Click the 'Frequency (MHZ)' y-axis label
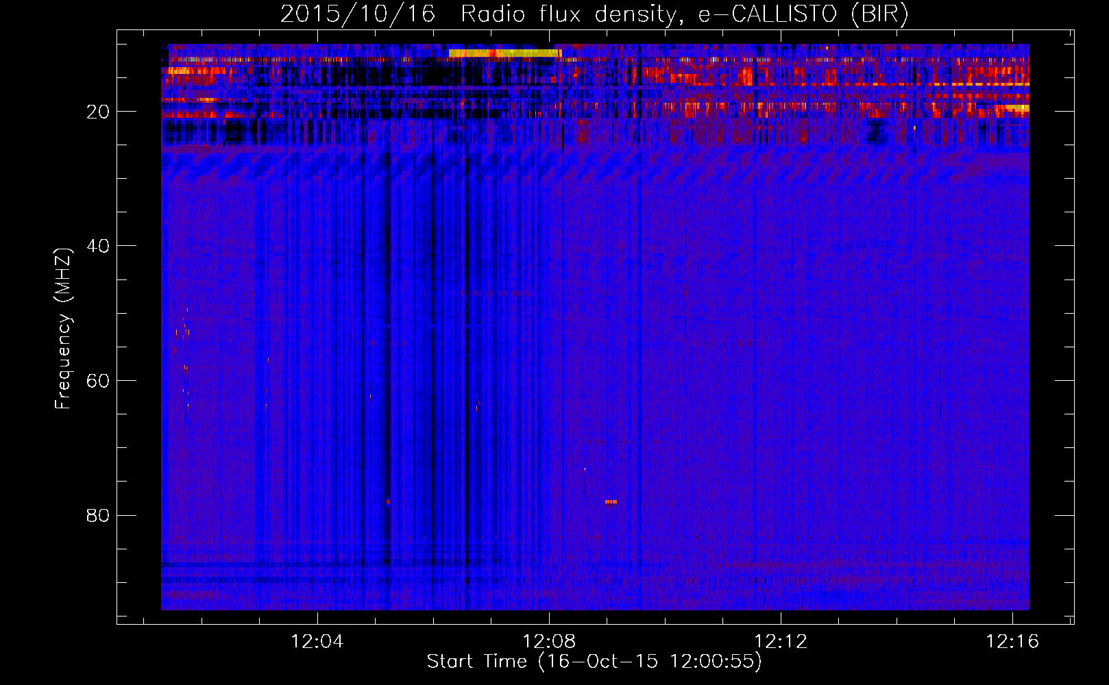 (63, 329)
